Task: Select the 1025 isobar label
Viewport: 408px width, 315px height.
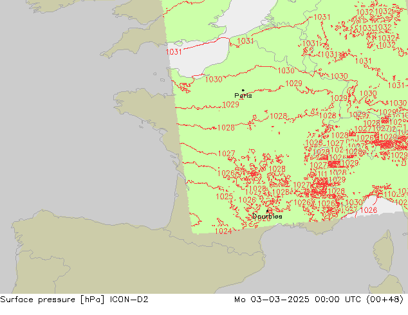Action: pos(225,197)
